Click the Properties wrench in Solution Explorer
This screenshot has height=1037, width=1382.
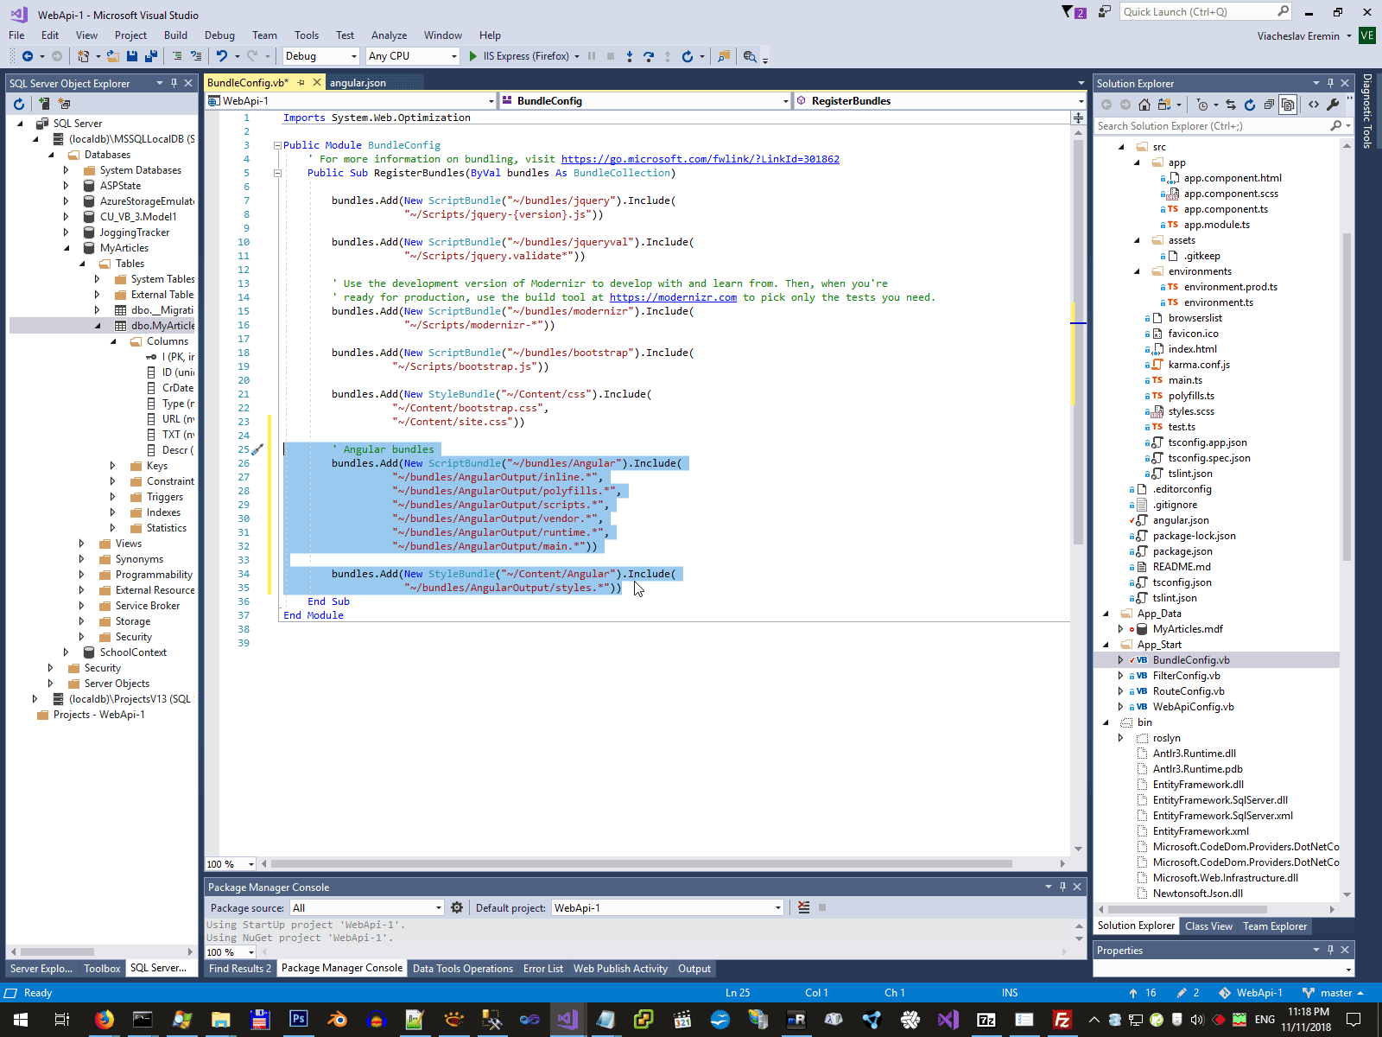1333,105
